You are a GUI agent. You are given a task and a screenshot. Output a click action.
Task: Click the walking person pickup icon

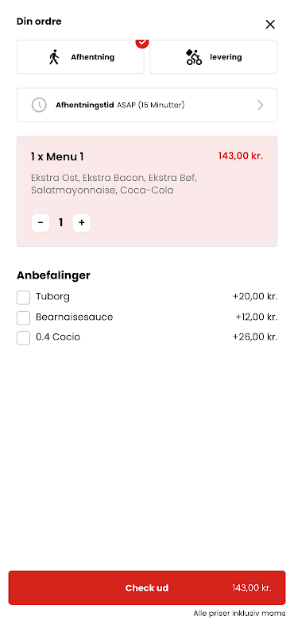(54, 57)
